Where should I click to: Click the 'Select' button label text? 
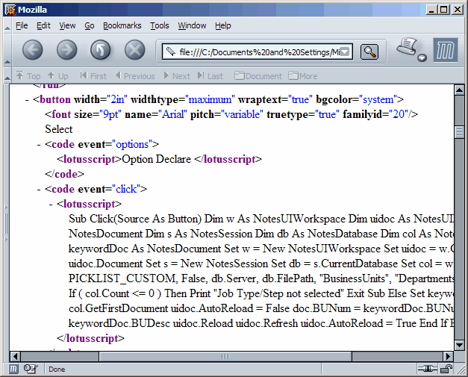tap(59, 129)
